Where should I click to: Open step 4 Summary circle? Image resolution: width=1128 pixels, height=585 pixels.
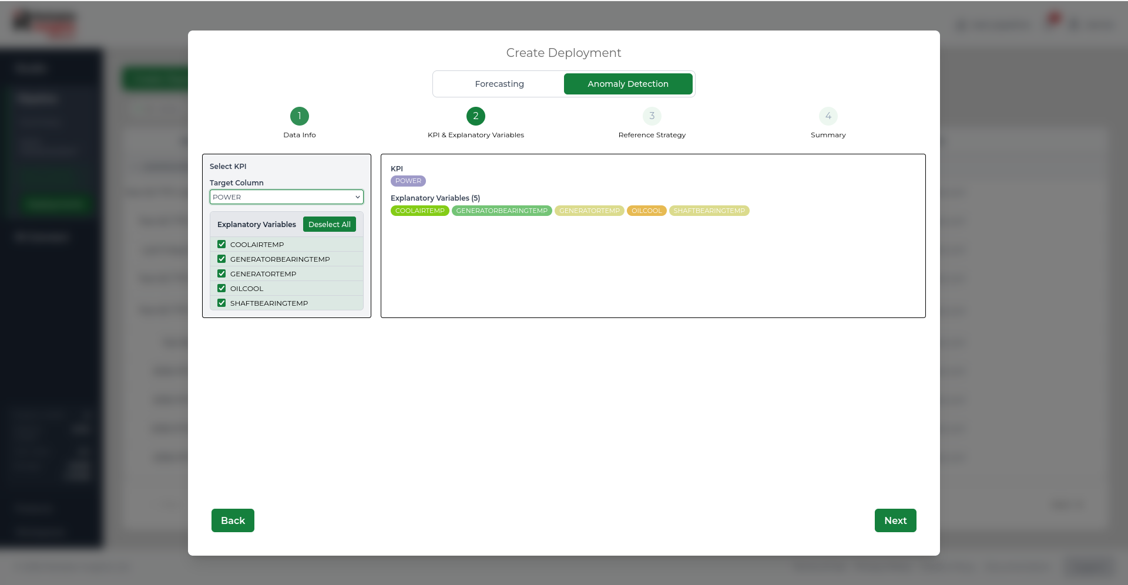(828, 116)
